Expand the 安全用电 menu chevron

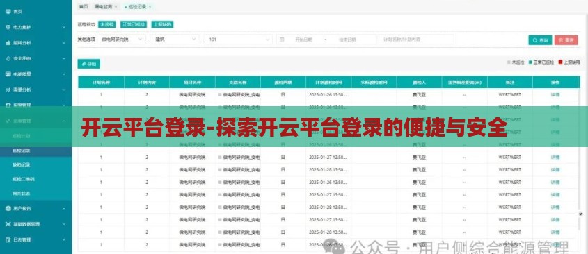pyautogui.click(x=64, y=59)
